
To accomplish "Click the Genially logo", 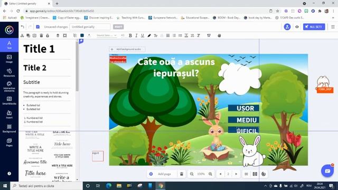I will [9, 30].
